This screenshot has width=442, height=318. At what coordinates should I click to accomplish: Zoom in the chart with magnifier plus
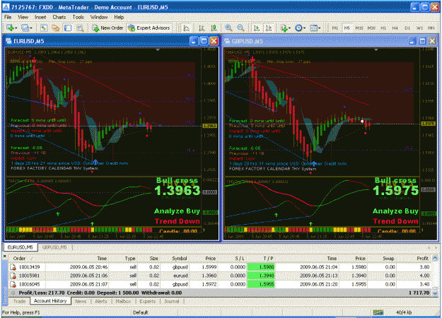tap(228, 28)
